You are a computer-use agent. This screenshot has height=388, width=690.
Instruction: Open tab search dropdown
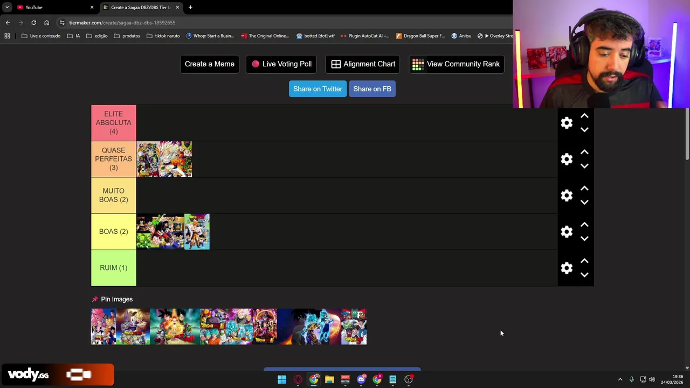pos(6,8)
